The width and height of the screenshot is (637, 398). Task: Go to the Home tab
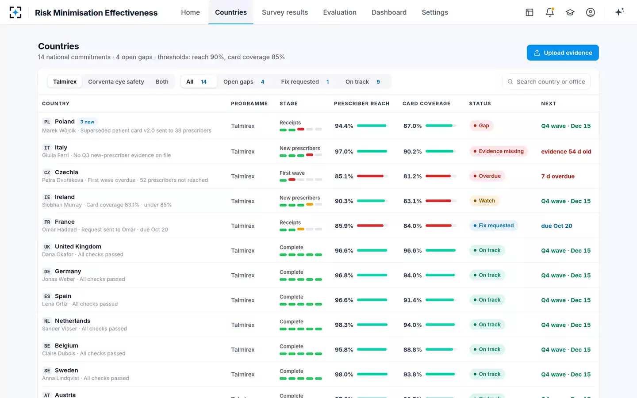[x=190, y=12]
